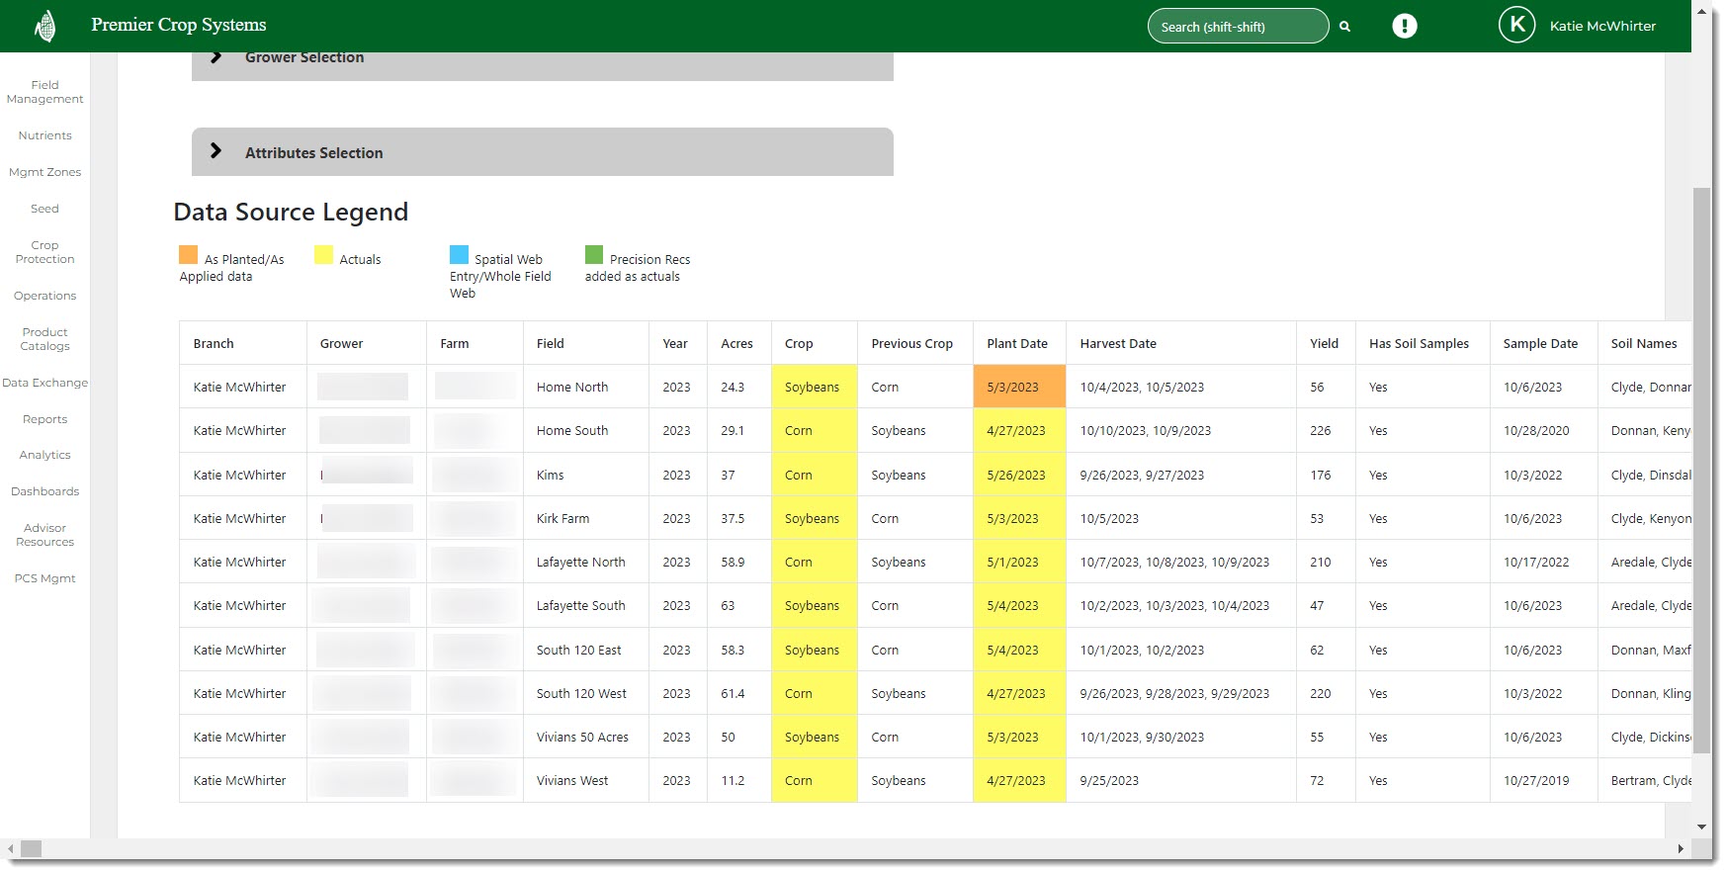Click the horizontal scrollbar right arrow
This screenshot has width=1727, height=874.
pos(1680,848)
